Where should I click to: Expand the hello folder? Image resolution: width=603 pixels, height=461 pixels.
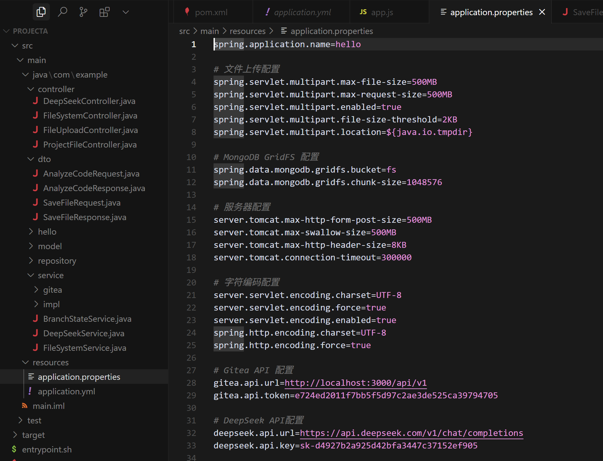(31, 231)
